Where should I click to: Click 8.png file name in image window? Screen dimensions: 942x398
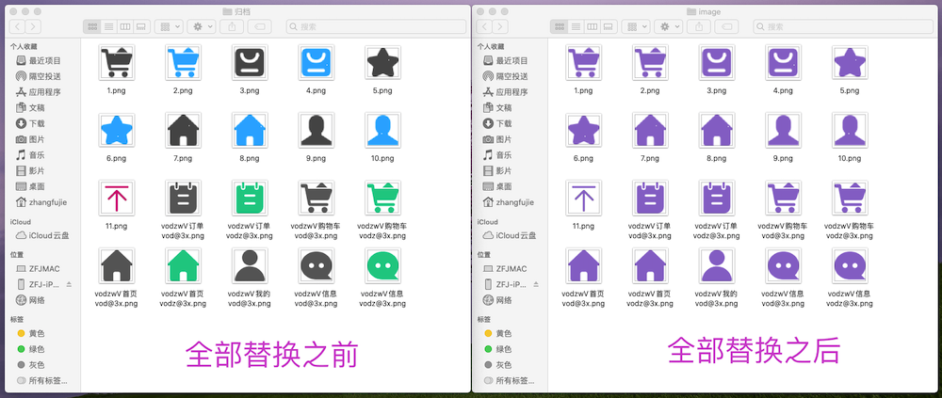click(716, 158)
